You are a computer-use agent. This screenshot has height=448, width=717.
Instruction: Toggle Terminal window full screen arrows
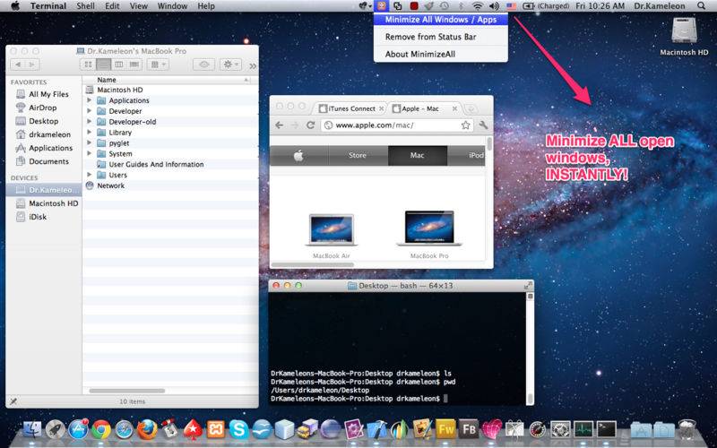point(528,285)
